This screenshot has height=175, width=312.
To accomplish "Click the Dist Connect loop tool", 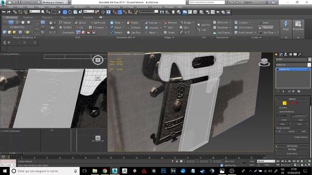I will tap(244, 27).
